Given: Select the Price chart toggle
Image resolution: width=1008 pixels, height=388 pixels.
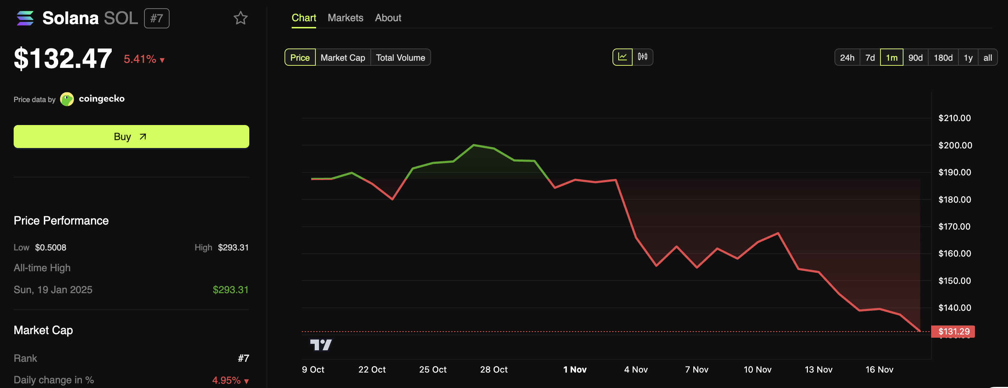Looking at the screenshot, I should click(x=300, y=57).
